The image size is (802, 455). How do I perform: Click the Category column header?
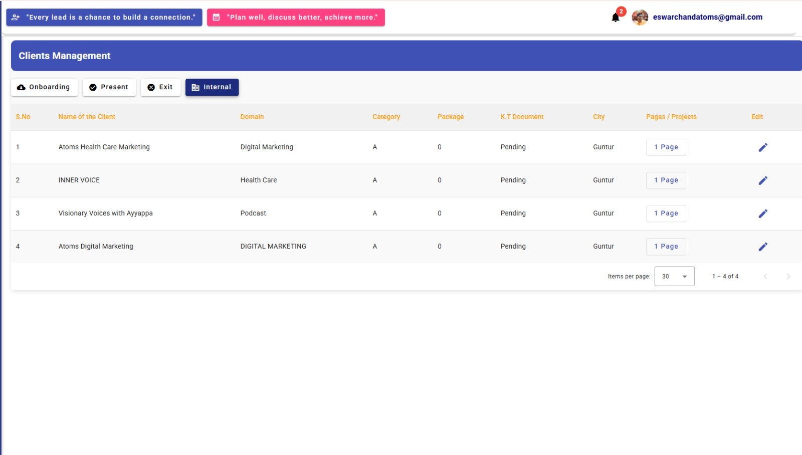click(x=386, y=117)
